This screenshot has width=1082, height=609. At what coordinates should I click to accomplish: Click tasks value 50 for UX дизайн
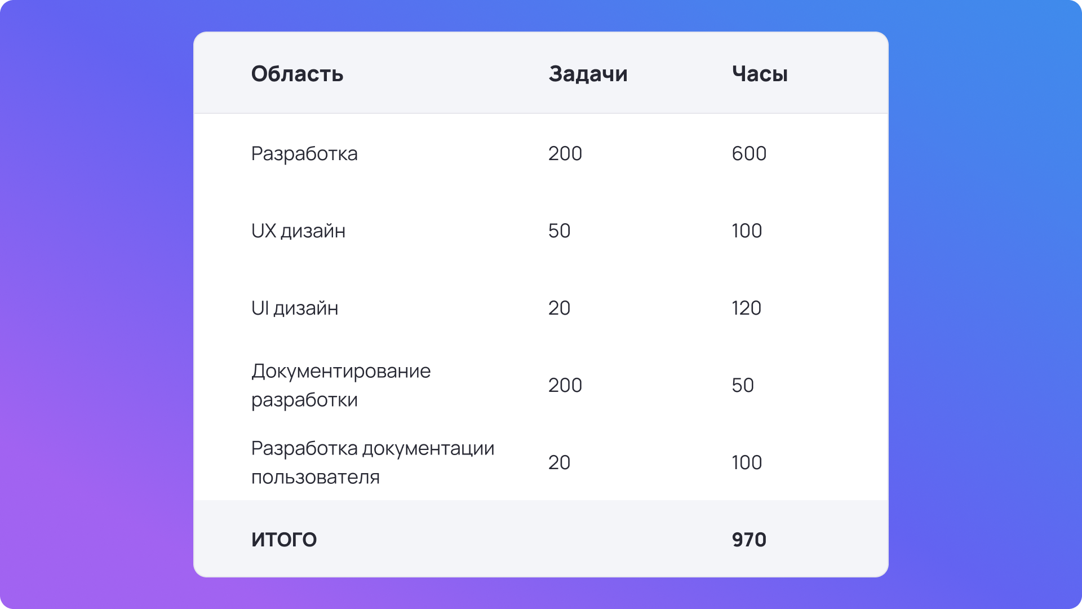point(559,231)
